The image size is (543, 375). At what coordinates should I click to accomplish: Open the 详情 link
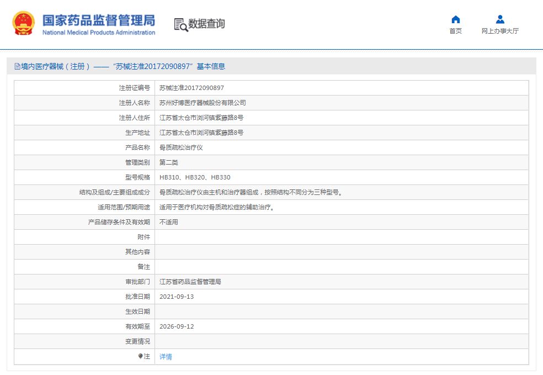point(166,357)
